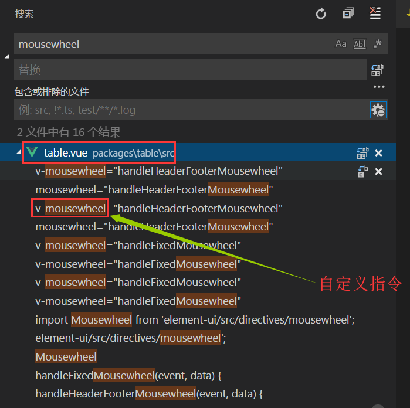Toggle search details ellipsis button
The height and width of the screenshot is (408, 410).
(379, 87)
